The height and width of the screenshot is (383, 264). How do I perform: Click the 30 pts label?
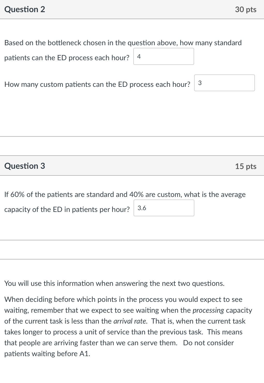pyautogui.click(x=246, y=10)
